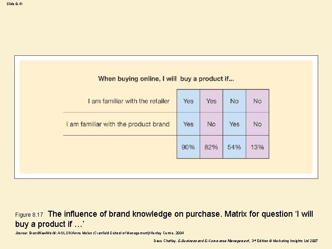
Task: Select first Yes in product brand row
Action: [x=188, y=124]
